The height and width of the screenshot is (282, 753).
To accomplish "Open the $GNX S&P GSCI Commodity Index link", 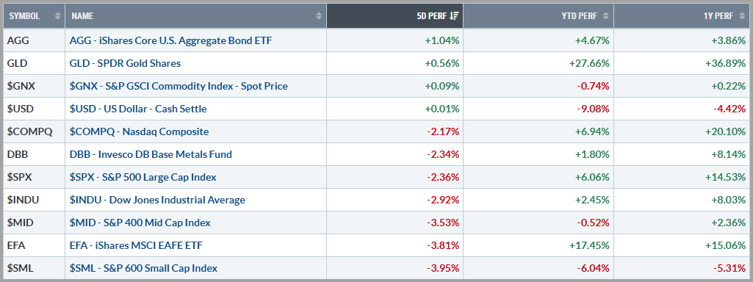I will [x=179, y=87].
